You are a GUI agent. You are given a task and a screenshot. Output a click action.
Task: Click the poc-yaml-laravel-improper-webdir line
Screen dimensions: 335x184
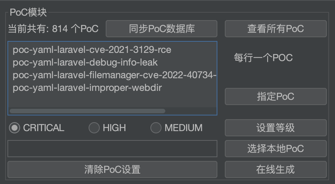tap(87, 88)
